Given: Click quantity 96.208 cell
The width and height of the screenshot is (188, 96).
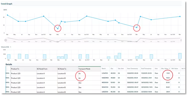Looking at the screenshot, I should [113, 92].
